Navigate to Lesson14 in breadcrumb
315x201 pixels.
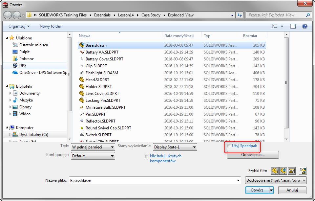point(126,15)
